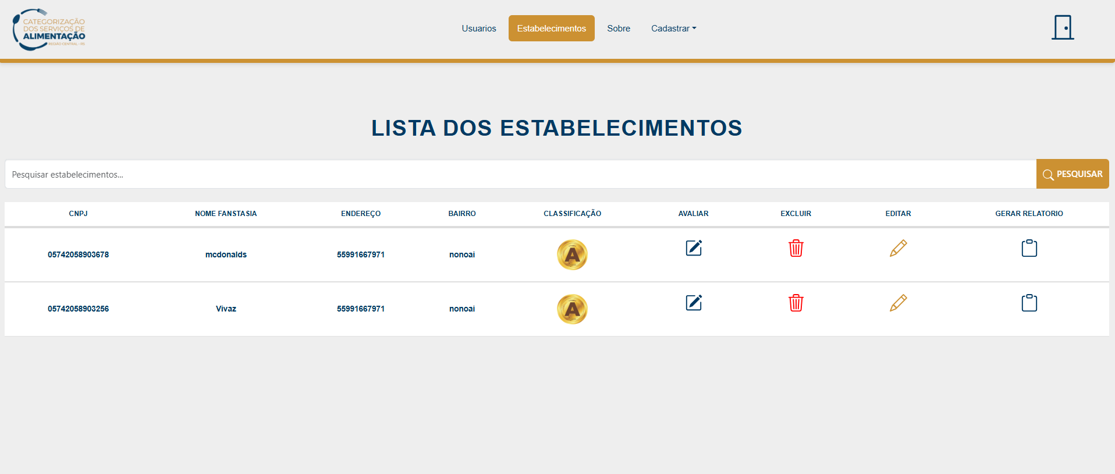Click the NOME FANSTASIA column header

[x=226, y=214]
